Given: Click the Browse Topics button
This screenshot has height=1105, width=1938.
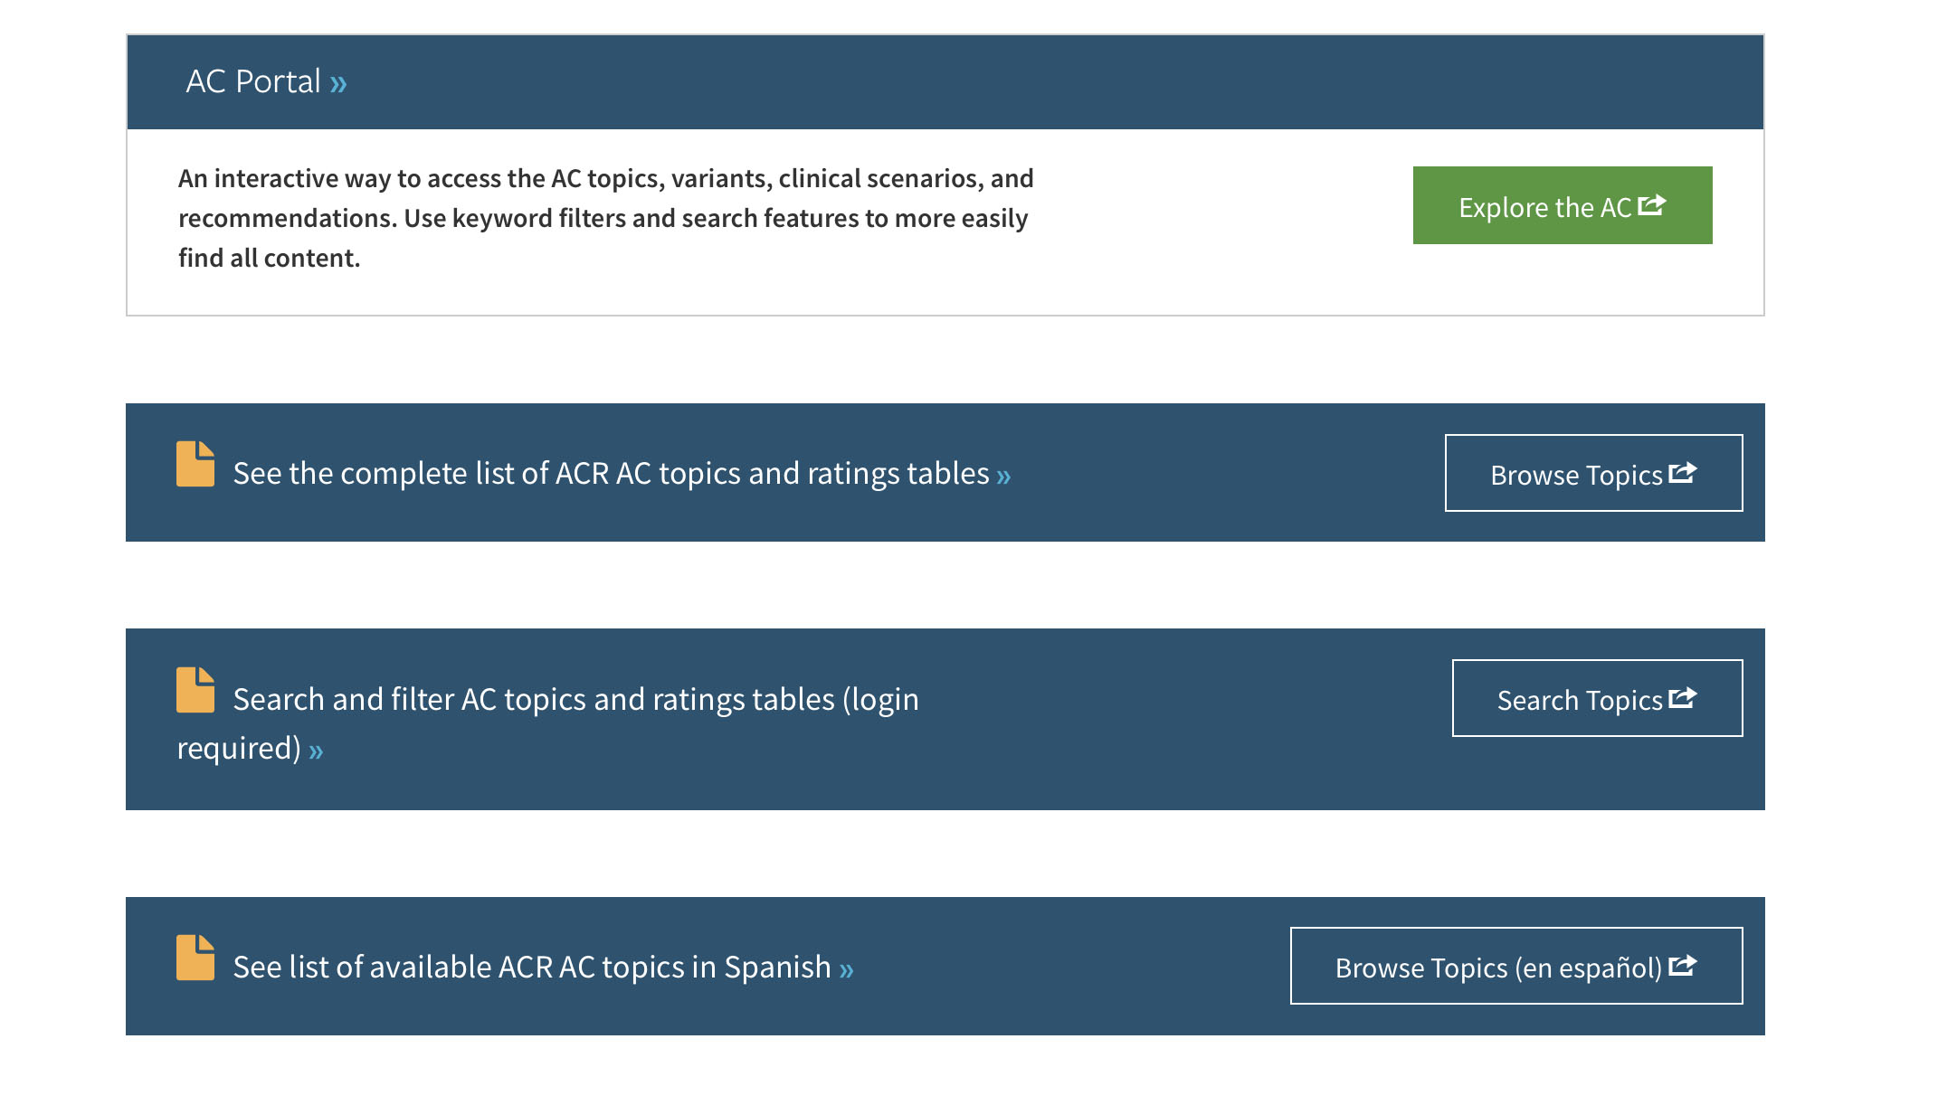Looking at the screenshot, I should pos(1593,473).
